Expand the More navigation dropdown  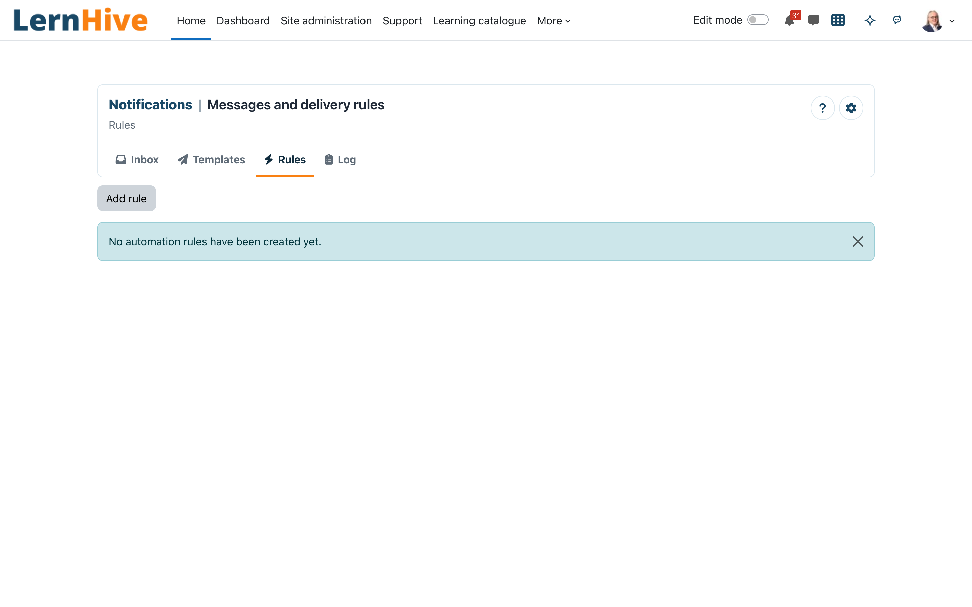(554, 21)
